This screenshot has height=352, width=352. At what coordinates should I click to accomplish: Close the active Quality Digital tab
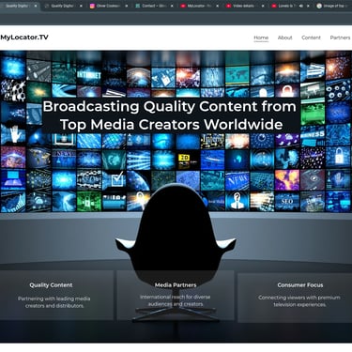(36, 6)
